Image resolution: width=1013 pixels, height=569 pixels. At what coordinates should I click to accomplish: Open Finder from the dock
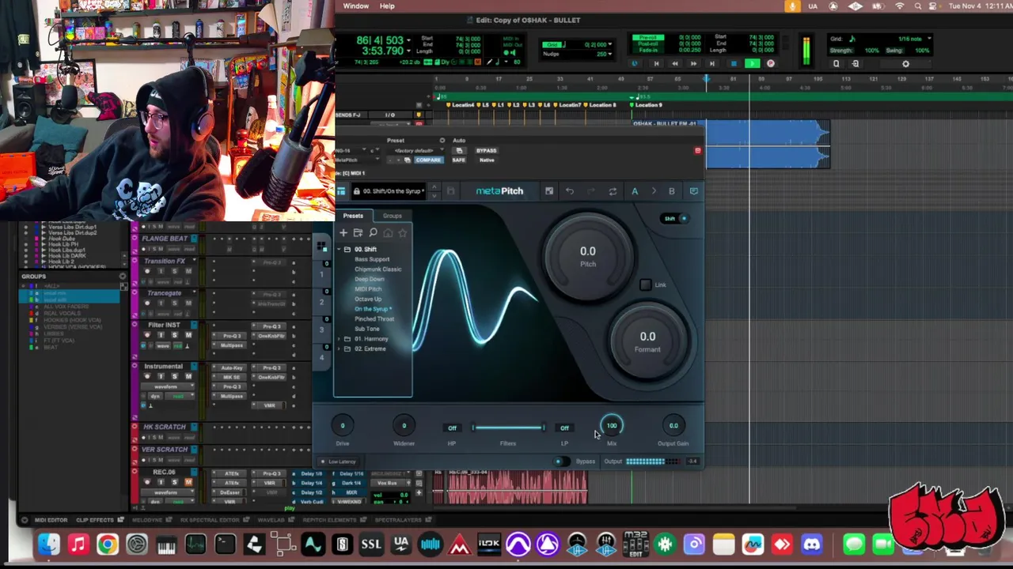click(48, 545)
